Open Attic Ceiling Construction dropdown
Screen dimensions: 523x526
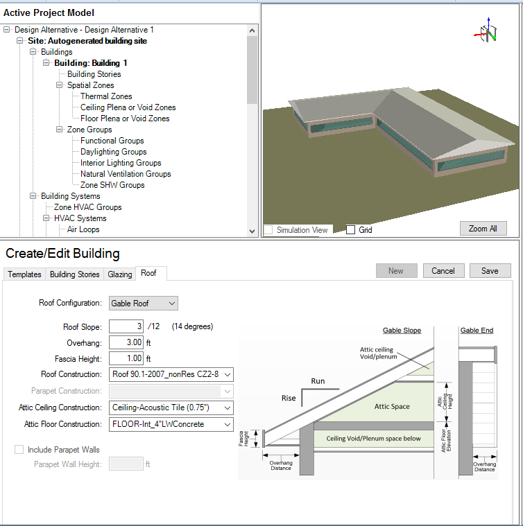(171, 407)
